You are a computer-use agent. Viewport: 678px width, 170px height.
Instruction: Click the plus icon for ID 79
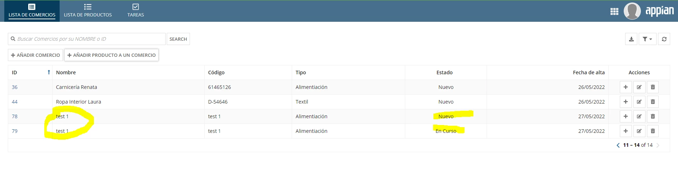click(626, 131)
